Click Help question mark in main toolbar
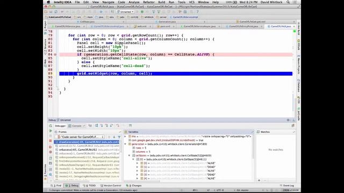This screenshot has width=344, height=193. point(197,12)
